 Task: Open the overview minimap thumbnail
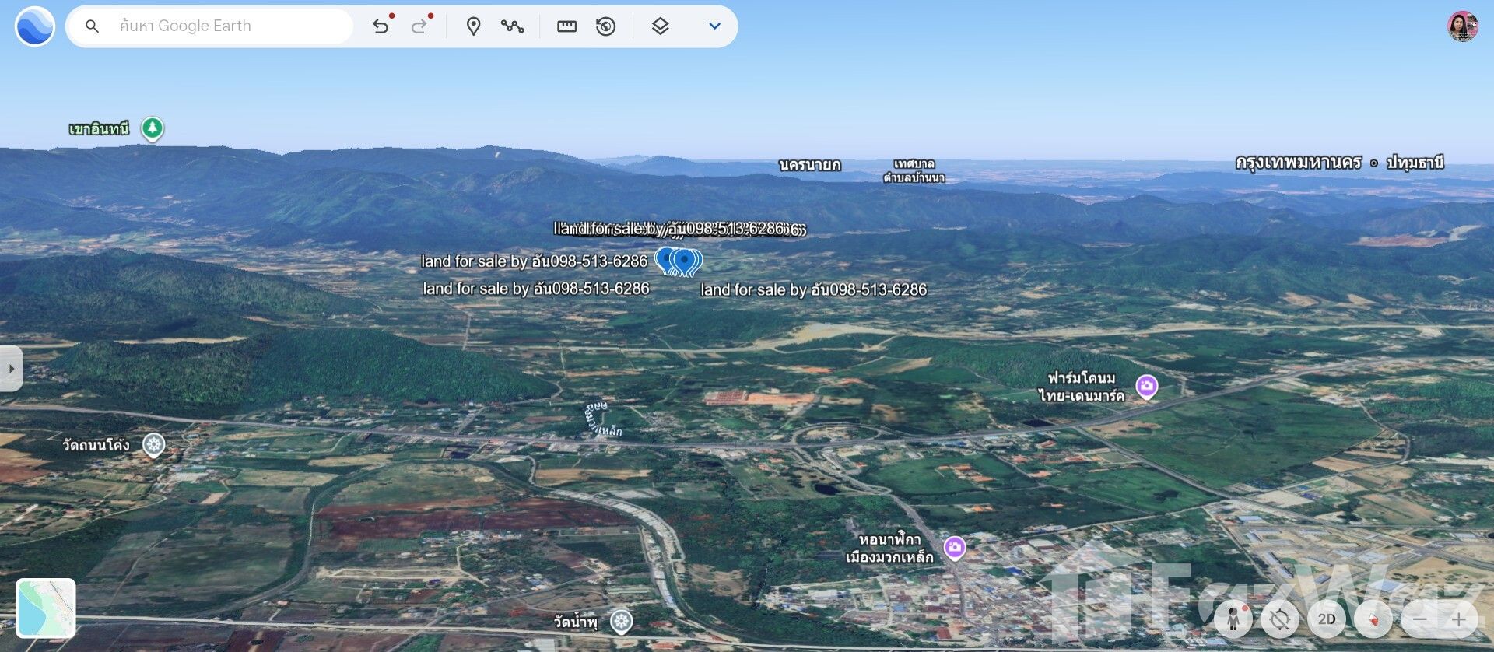point(46,608)
